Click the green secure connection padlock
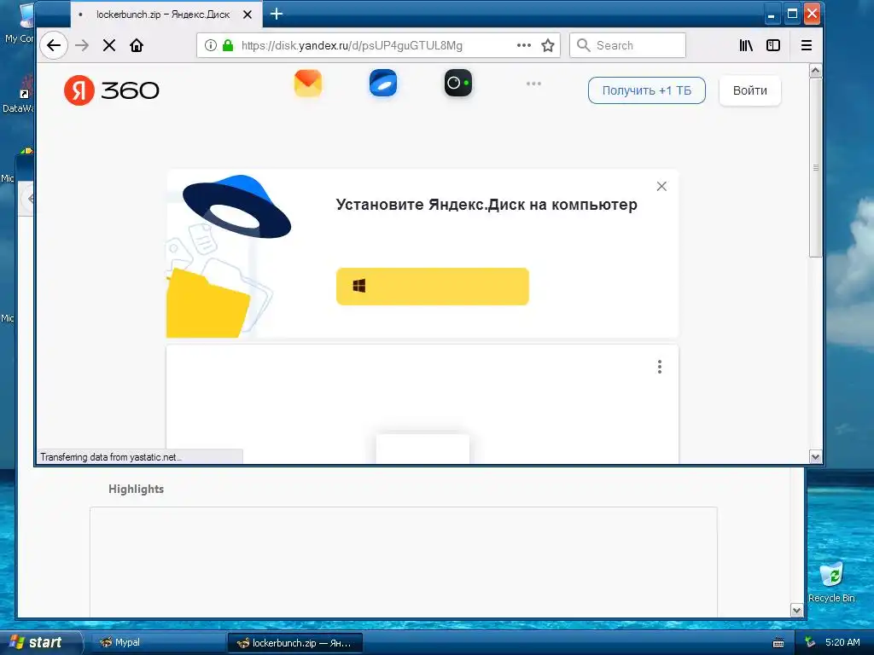 tap(227, 45)
